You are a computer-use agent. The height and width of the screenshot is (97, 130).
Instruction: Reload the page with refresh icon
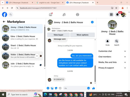(x=12, y=8)
